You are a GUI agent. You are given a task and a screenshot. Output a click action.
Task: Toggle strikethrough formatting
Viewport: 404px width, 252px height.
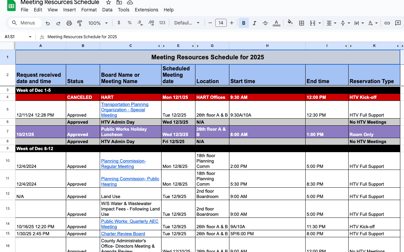265,23
